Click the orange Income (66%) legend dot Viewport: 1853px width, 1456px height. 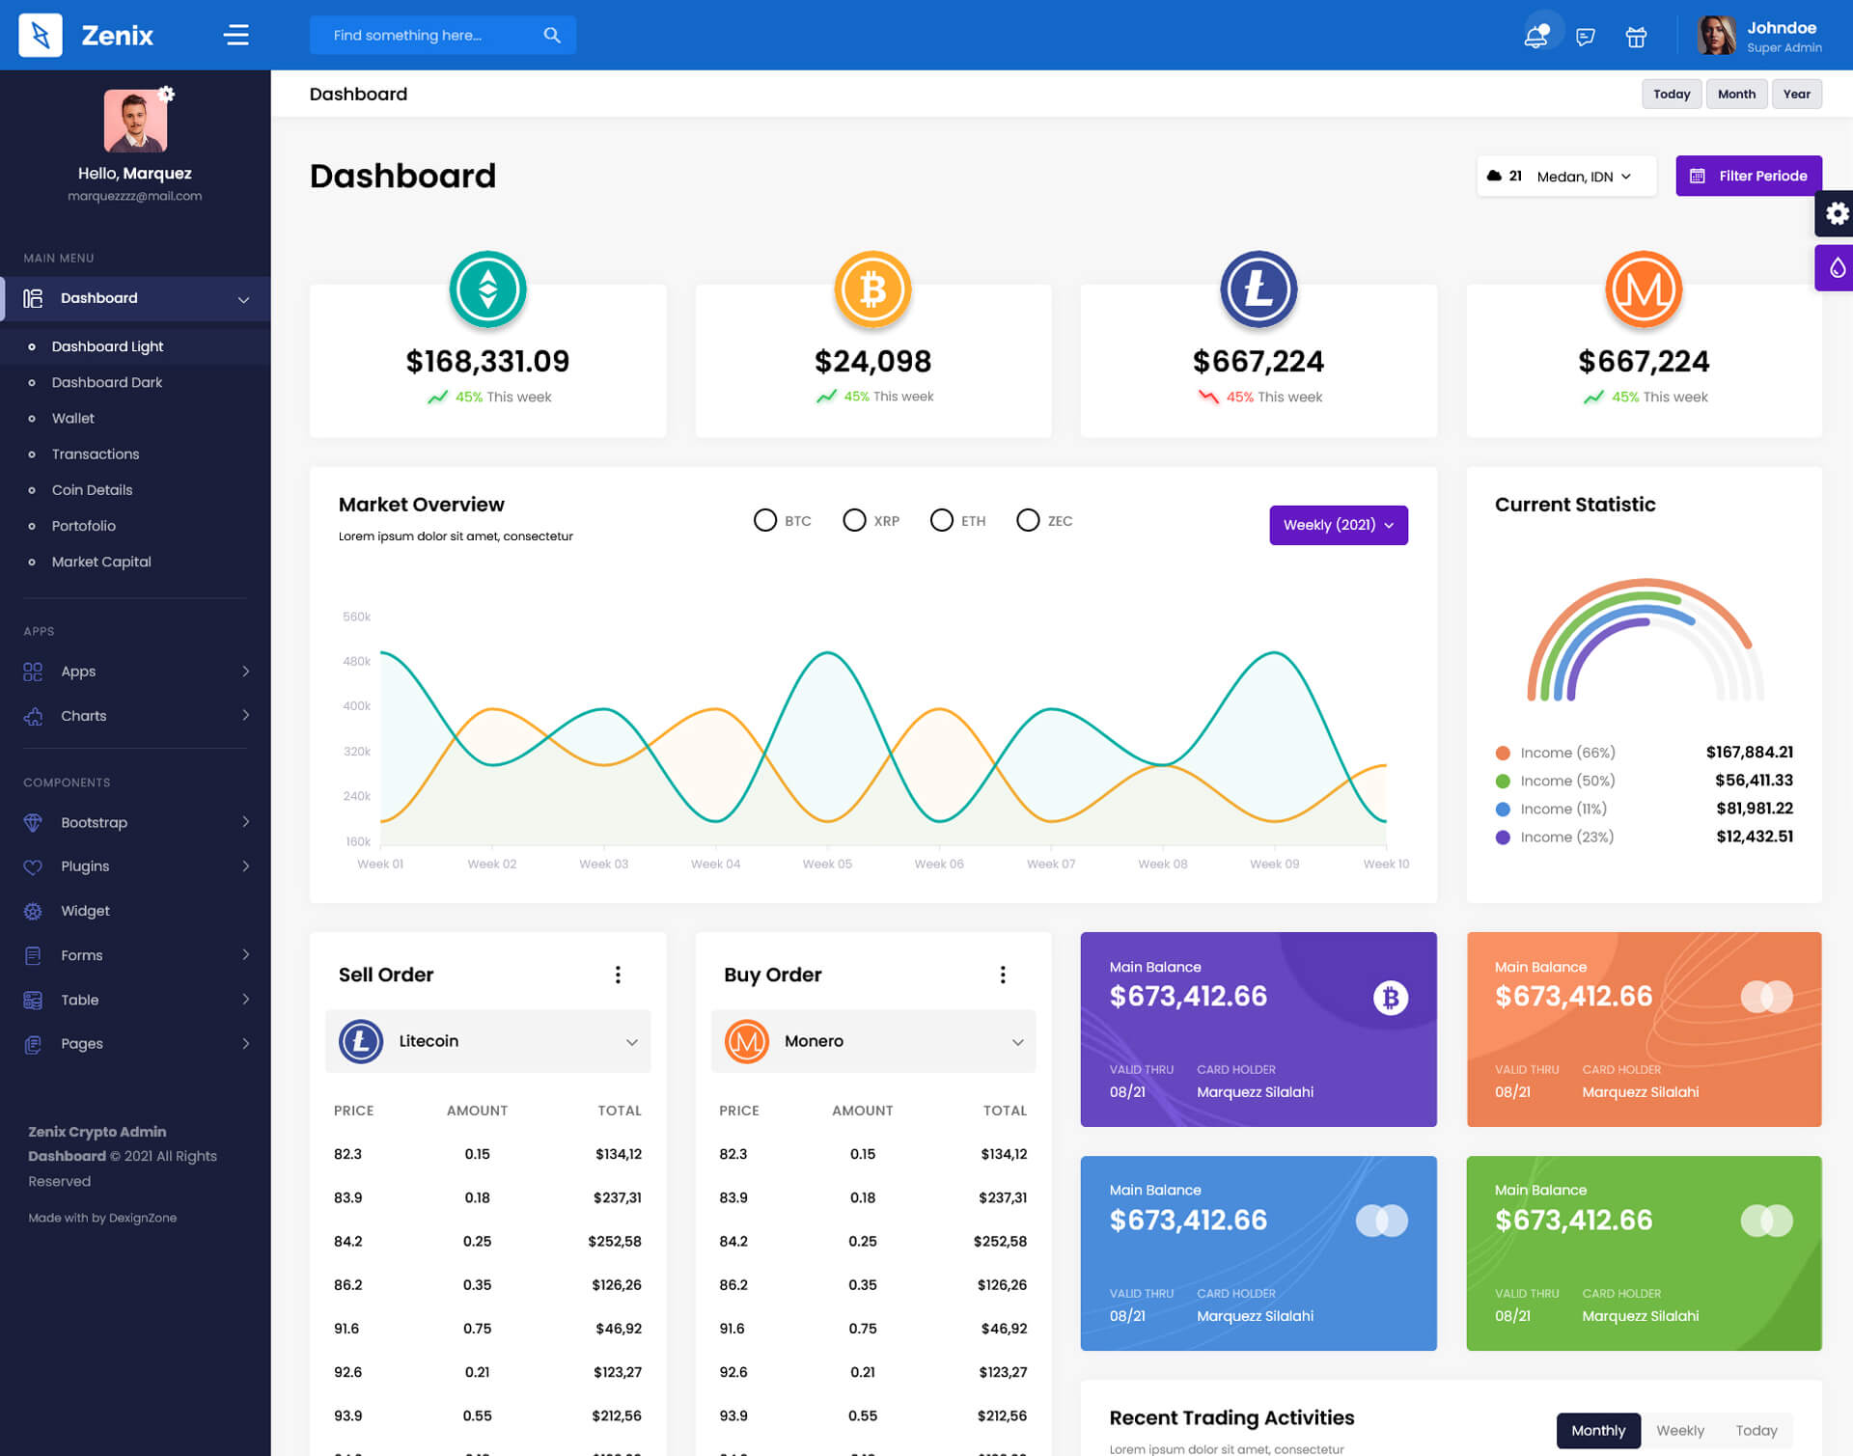[x=1503, y=754]
